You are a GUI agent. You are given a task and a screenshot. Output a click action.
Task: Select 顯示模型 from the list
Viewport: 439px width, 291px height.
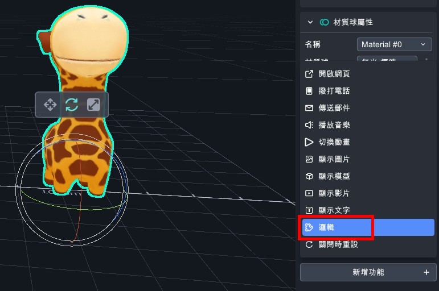(334, 176)
